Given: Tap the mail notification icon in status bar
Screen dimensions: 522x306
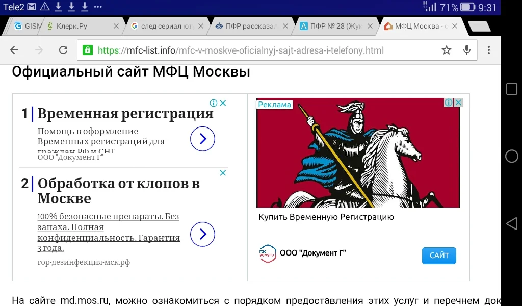Looking at the screenshot, I should point(32,7).
